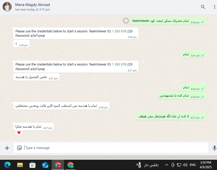Viewport: 217px width, 170px height.
Task: Change input language ENG
Action: [193, 165]
